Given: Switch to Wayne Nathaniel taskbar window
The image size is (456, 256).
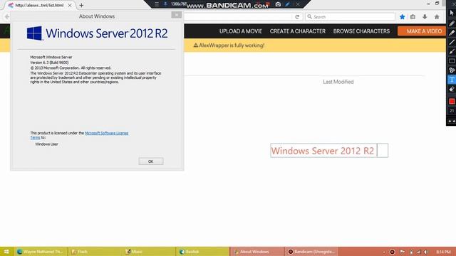Looking at the screenshot, I should tap(41, 252).
